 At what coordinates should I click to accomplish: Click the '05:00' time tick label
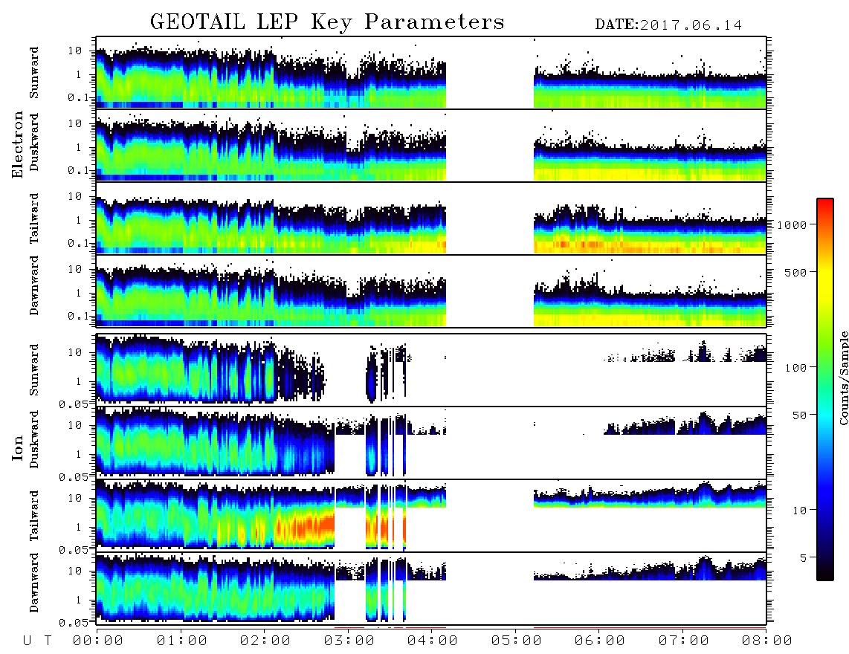pos(517,641)
